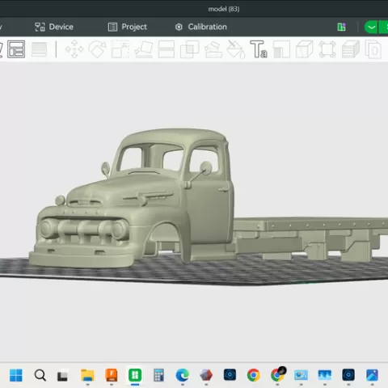Open File Explorer from taskbar
This screenshot has width=388, height=388.
87,375
